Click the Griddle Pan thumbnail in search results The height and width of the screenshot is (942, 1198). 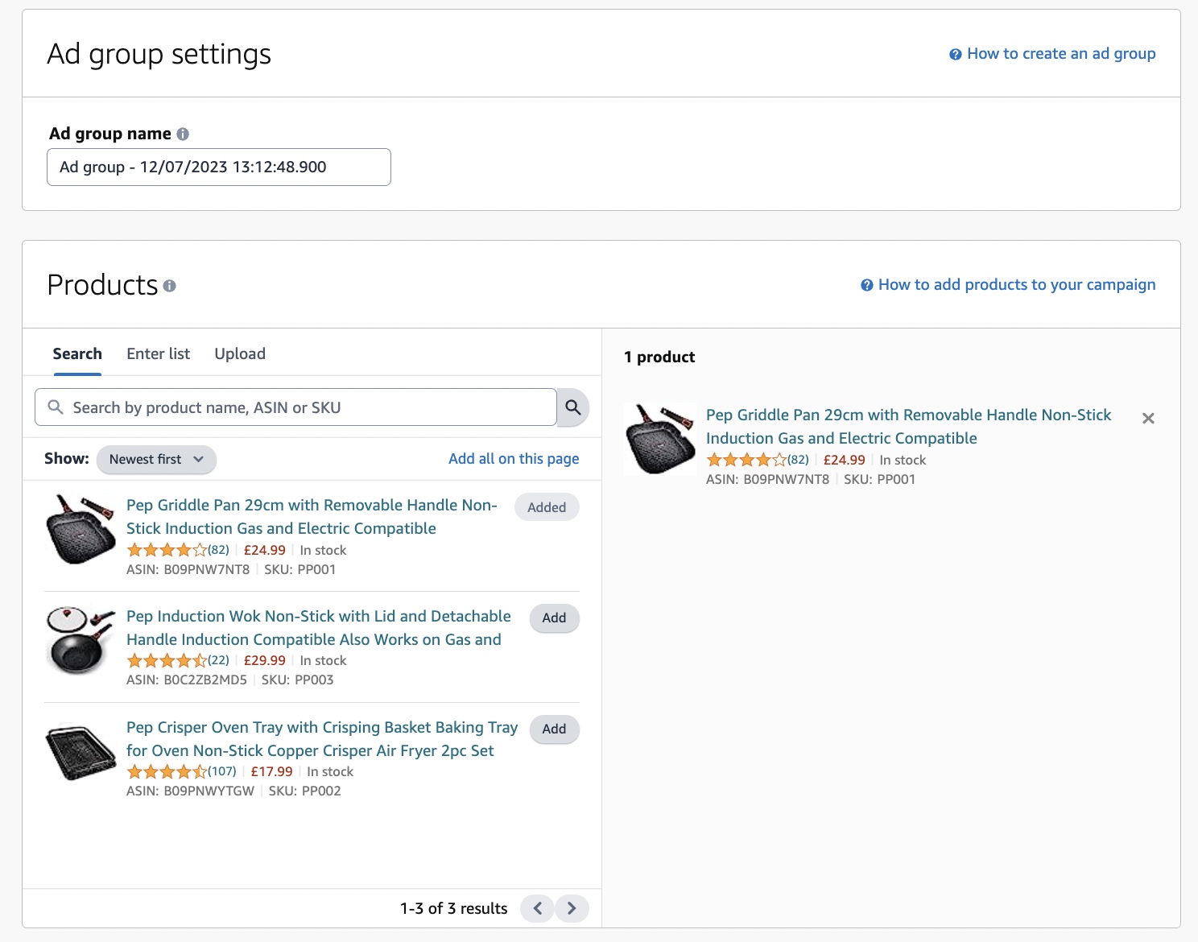[81, 529]
